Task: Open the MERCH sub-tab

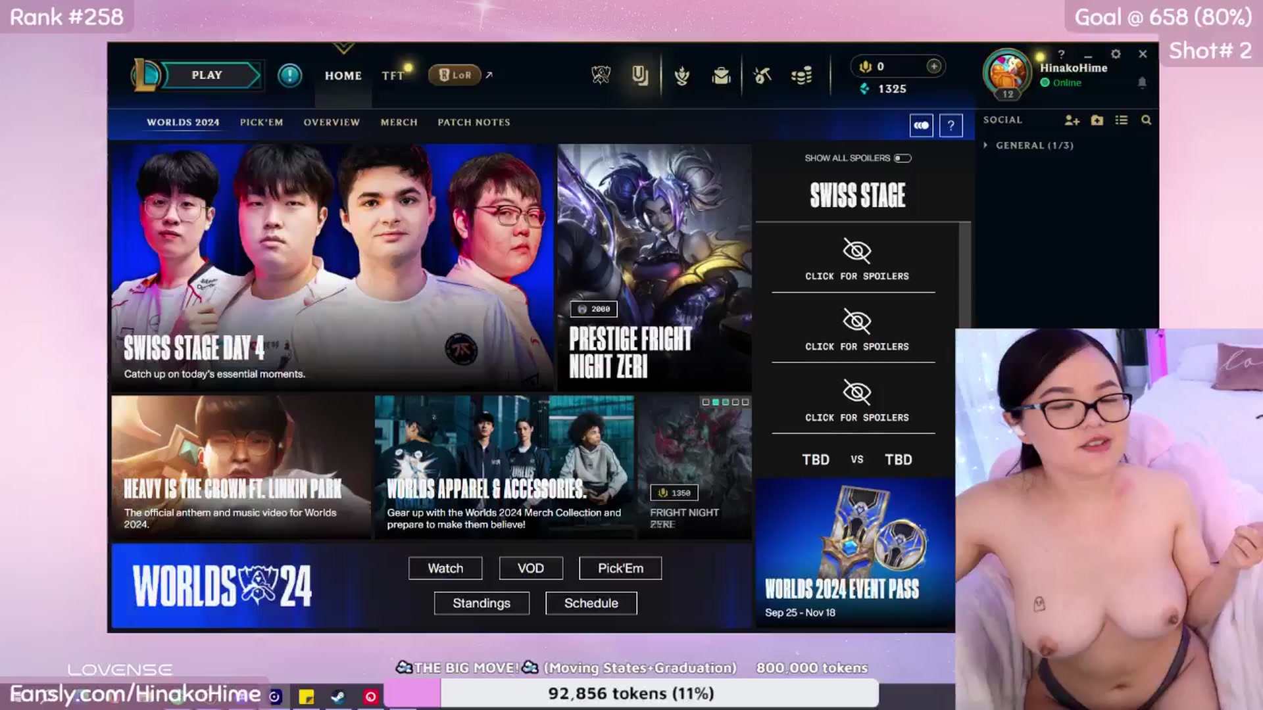Action: click(x=399, y=122)
